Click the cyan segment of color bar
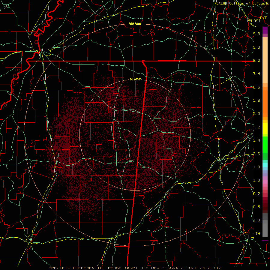Screen dimensions: 270x270 click(x=265, y=165)
